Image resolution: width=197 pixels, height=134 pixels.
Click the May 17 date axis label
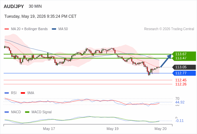click(49, 129)
